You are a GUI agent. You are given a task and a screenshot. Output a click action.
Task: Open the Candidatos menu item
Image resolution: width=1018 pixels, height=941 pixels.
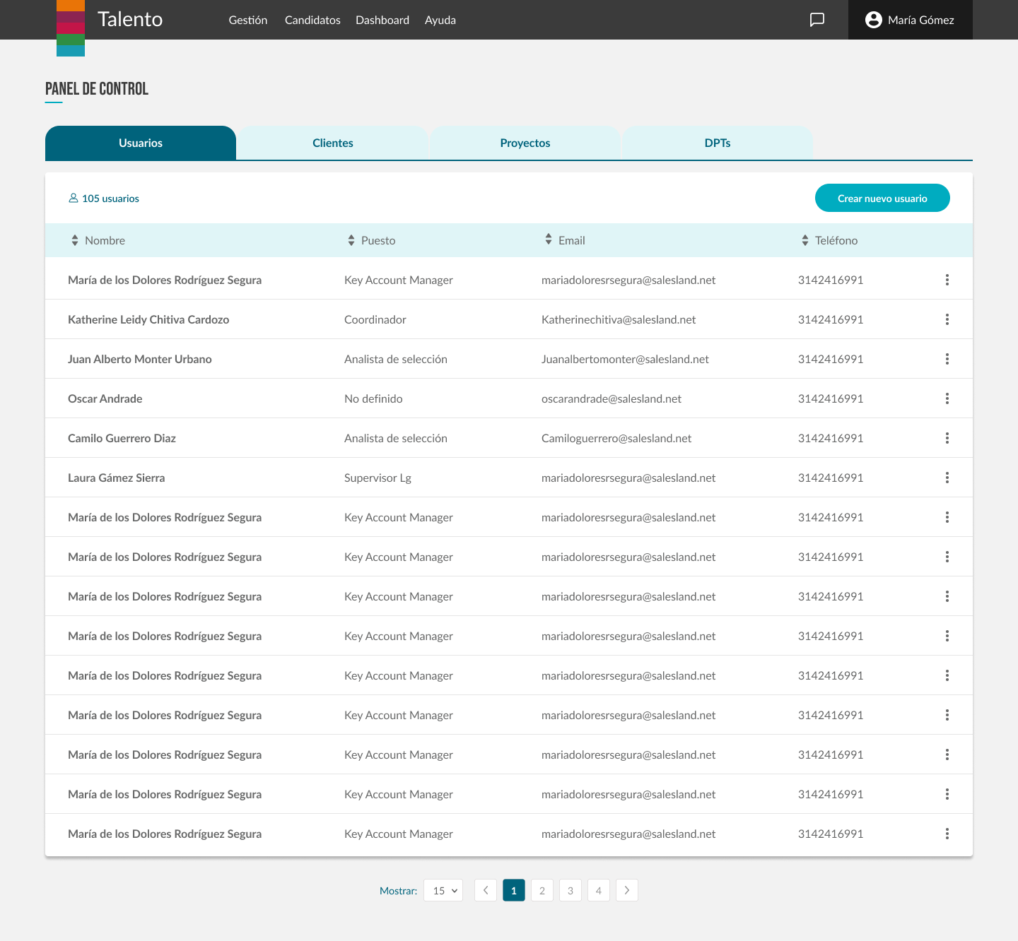(312, 20)
